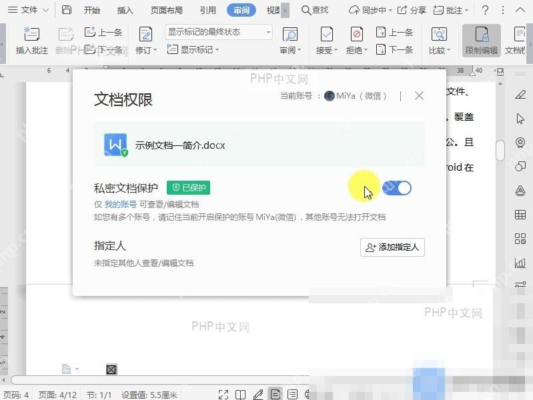
Task: Click the fullscreen view icon in status bar
Action: 223,394
